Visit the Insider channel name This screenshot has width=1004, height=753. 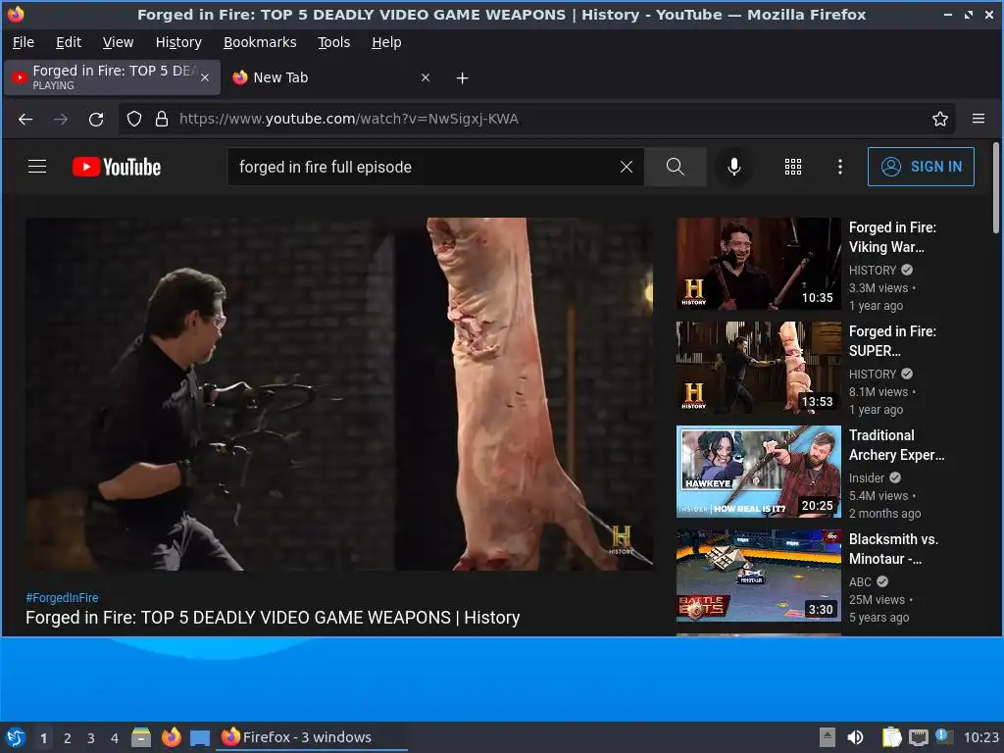867,477
